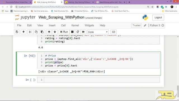The image size is (179, 101).
Task: Open the 15 Essential Python bookmark
Action: 80,11
